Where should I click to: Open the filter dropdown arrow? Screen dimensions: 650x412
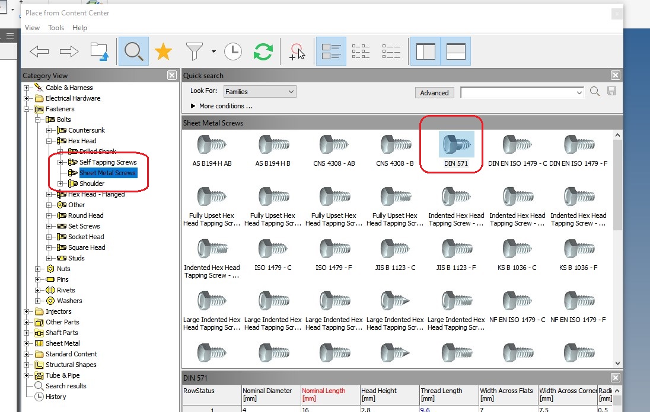pyautogui.click(x=214, y=51)
